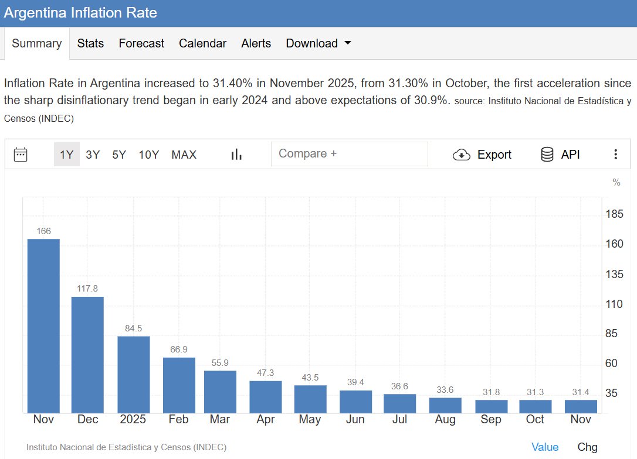Enable the 3Y time range
The height and width of the screenshot is (459, 637).
92,155
